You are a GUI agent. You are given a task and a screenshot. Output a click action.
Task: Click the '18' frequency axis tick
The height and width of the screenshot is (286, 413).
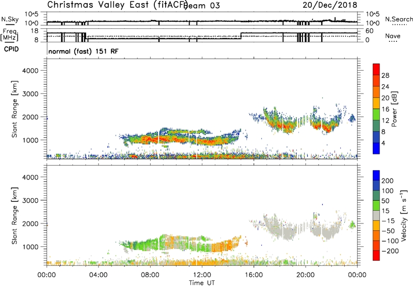tap(35, 31)
